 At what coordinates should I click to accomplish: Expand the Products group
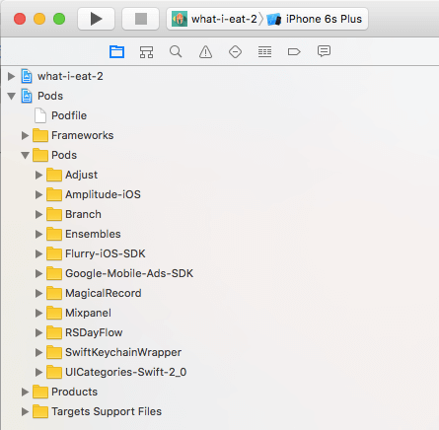click(x=25, y=392)
